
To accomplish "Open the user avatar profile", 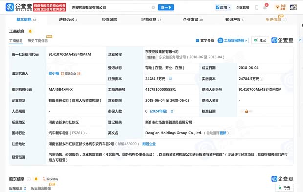I will click(293, 7).
